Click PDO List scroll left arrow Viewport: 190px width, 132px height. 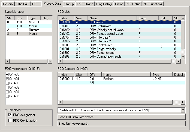pos(60,61)
